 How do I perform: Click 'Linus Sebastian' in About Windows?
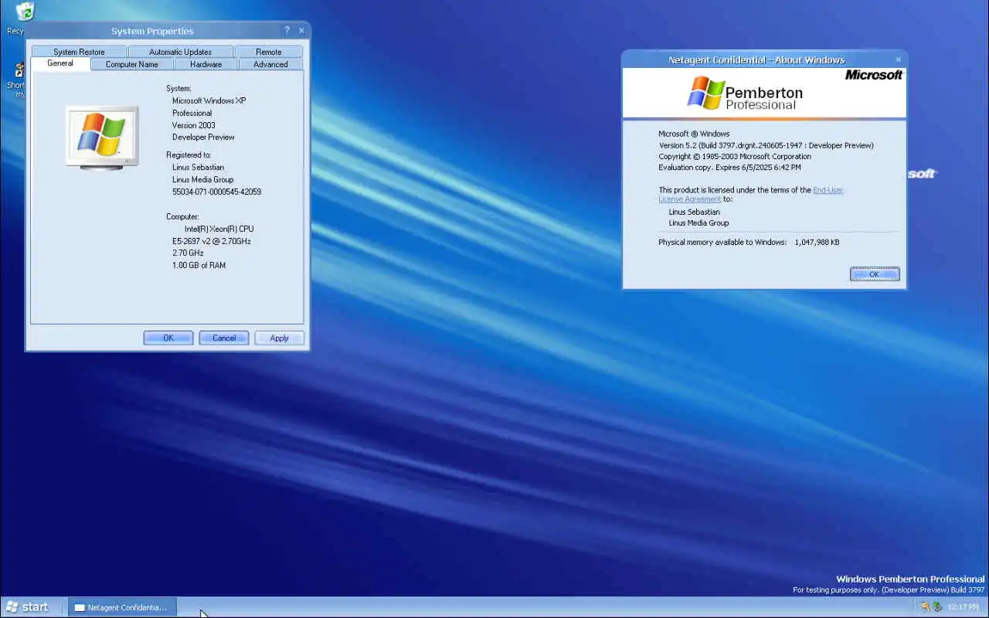(x=694, y=212)
